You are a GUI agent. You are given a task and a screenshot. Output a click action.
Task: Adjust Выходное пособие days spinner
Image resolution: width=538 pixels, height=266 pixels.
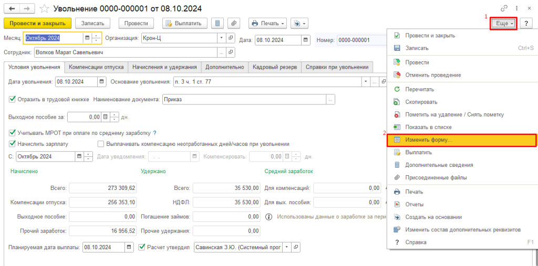[114, 117]
